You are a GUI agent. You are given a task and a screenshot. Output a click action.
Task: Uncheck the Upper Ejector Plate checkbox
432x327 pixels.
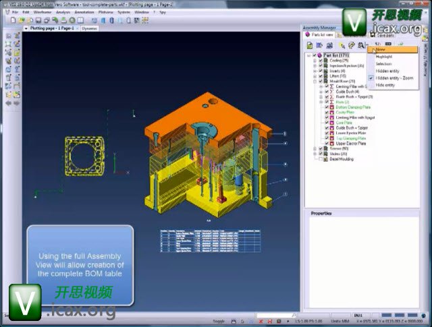point(327,144)
